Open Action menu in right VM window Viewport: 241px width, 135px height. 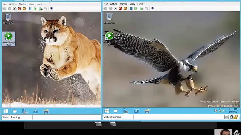[x=114, y=4]
